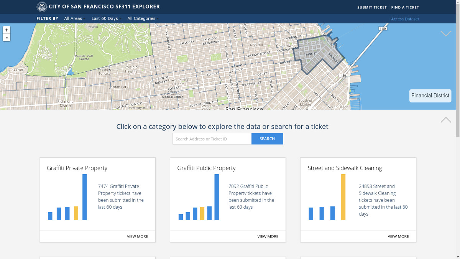Click the South Beach map label
The image size is (460, 259).
pyautogui.click(x=338, y=107)
